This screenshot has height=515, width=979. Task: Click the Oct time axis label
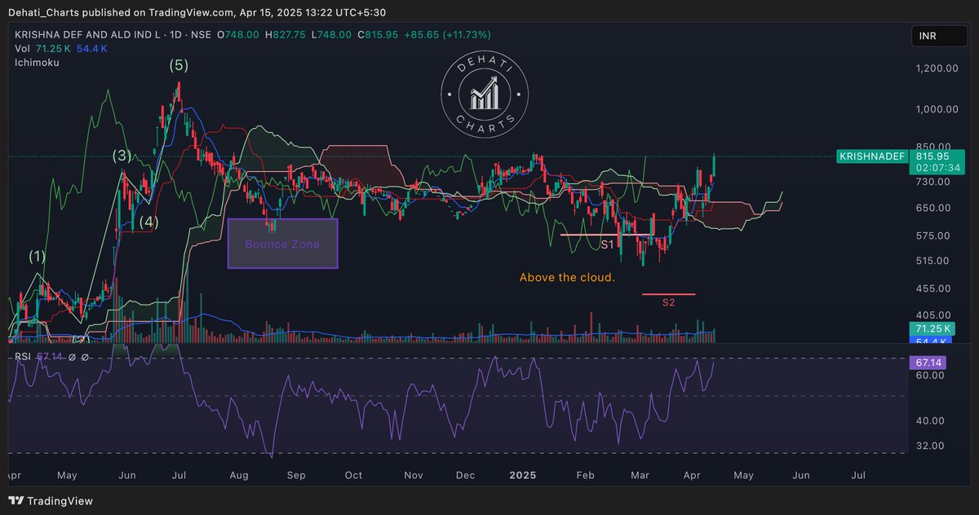tap(353, 475)
